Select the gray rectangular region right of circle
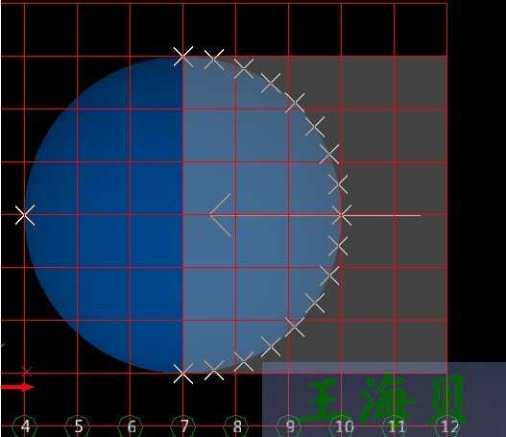Image resolution: width=506 pixels, height=437 pixels. point(394,215)
